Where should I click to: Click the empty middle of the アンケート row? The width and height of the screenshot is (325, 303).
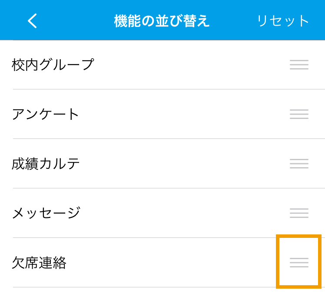click(x=182, y=114)
